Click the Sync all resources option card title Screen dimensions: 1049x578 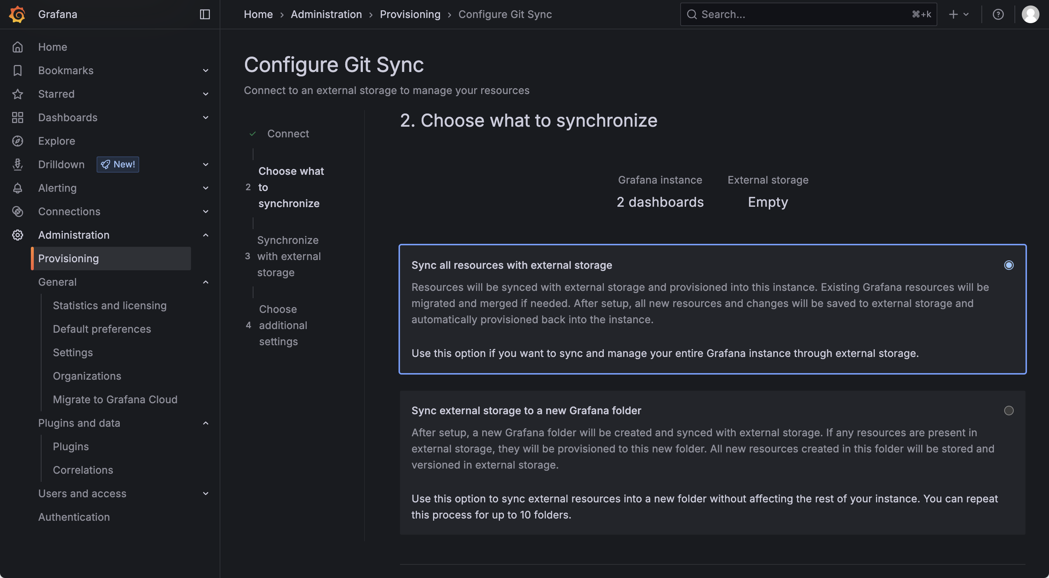click(512, 265)
